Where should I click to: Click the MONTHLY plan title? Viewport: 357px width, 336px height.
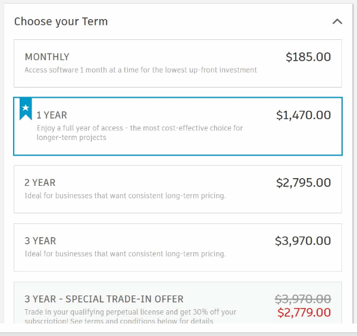pos(47,57)
